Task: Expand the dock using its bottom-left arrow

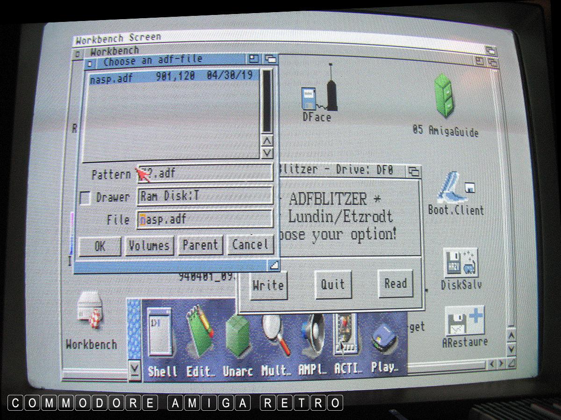Action: 135,369
